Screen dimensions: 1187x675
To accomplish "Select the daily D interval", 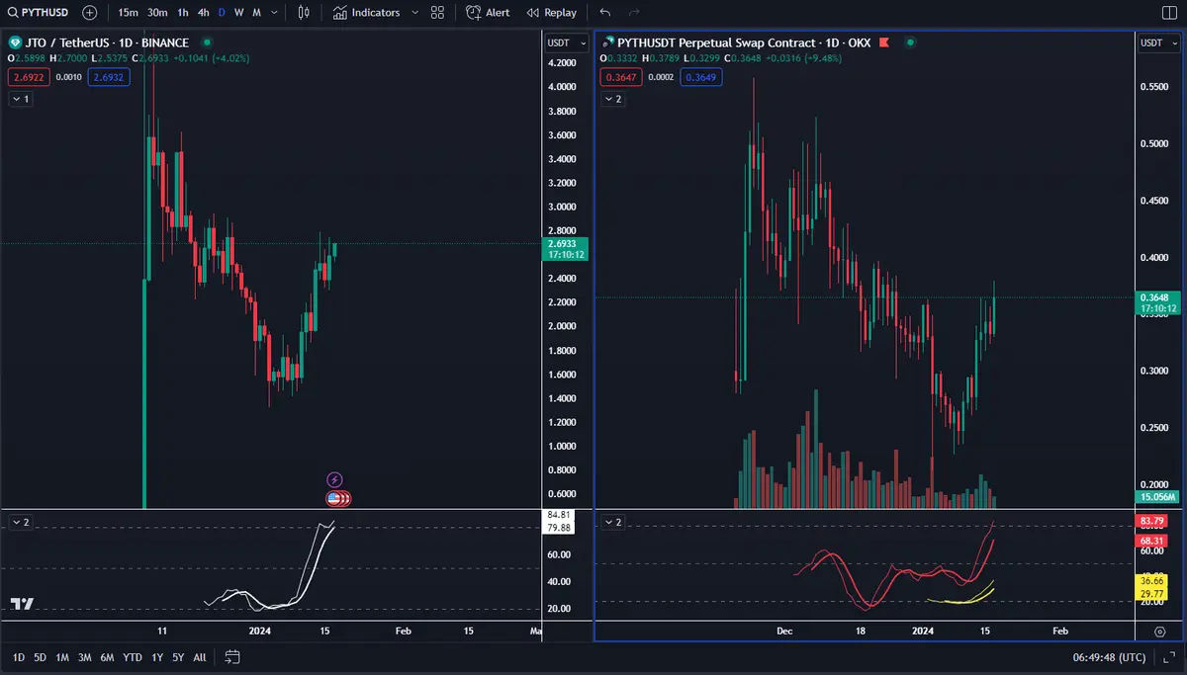I will (x=222, y=13).
